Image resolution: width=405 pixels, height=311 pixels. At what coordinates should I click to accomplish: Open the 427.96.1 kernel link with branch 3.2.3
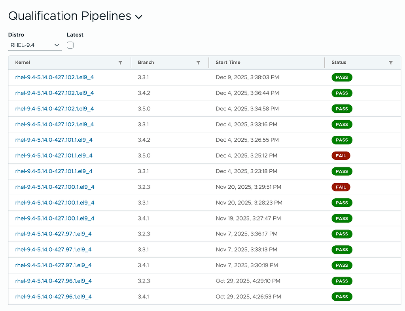point(53,281)
